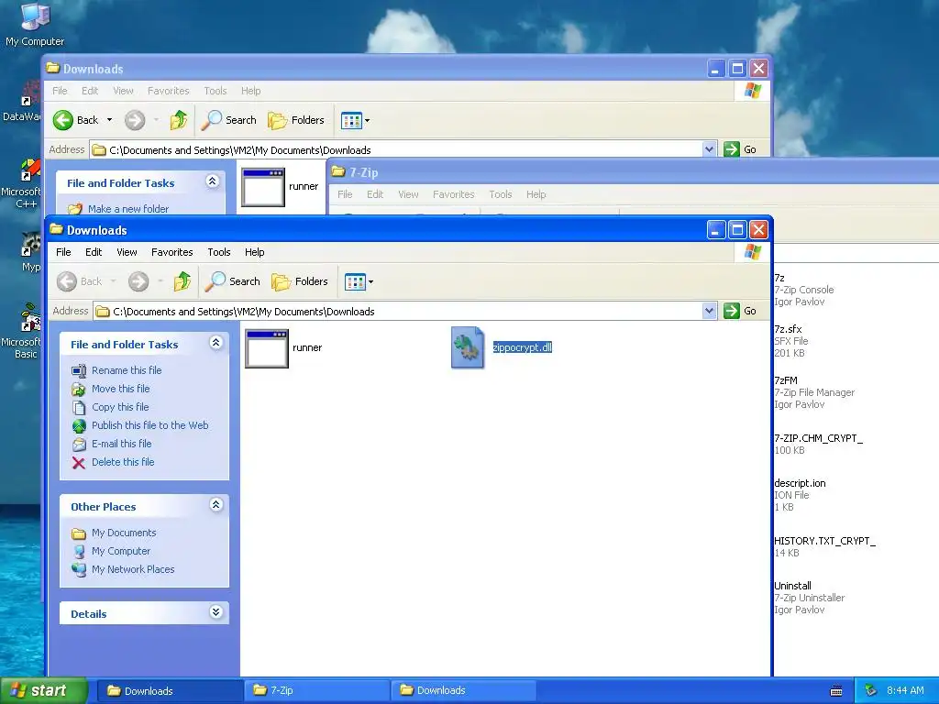Click Delete this file link
Viewport: 939px width, 704px height.
coord(123,462)
